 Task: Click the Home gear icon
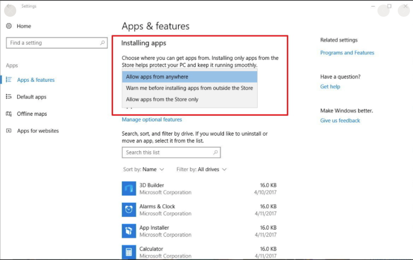click(x=9, y=26)
